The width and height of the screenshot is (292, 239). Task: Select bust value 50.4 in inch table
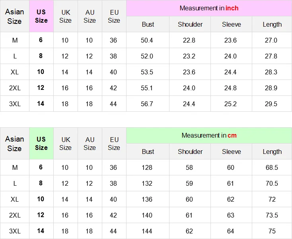(x=147, y=40)
